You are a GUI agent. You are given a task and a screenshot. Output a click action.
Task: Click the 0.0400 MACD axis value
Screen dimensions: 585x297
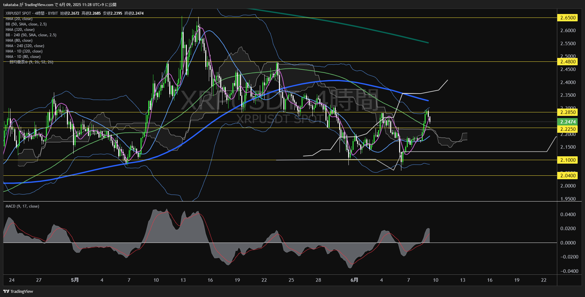tap(568, 215)
